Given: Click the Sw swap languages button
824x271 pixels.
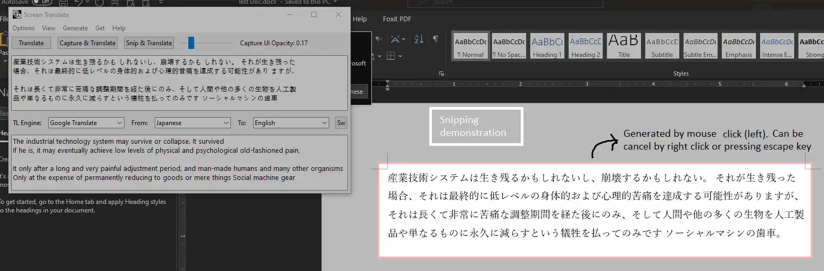Looking at the screenshot, I should click(341, 123).
